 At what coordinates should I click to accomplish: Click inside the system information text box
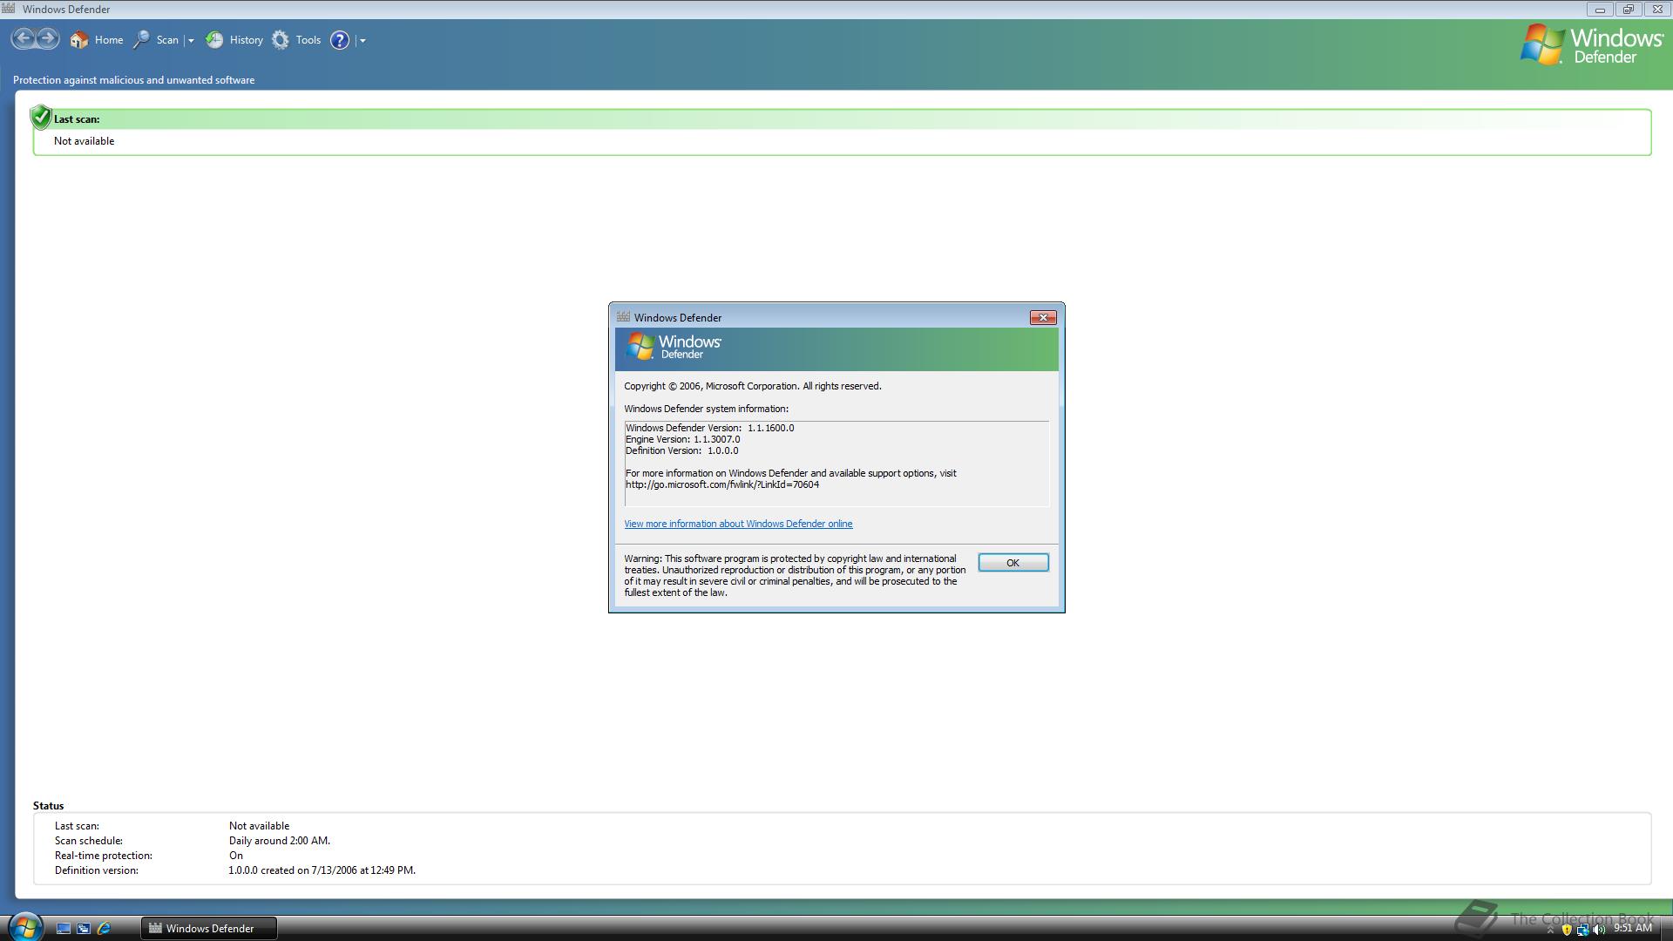836,464
